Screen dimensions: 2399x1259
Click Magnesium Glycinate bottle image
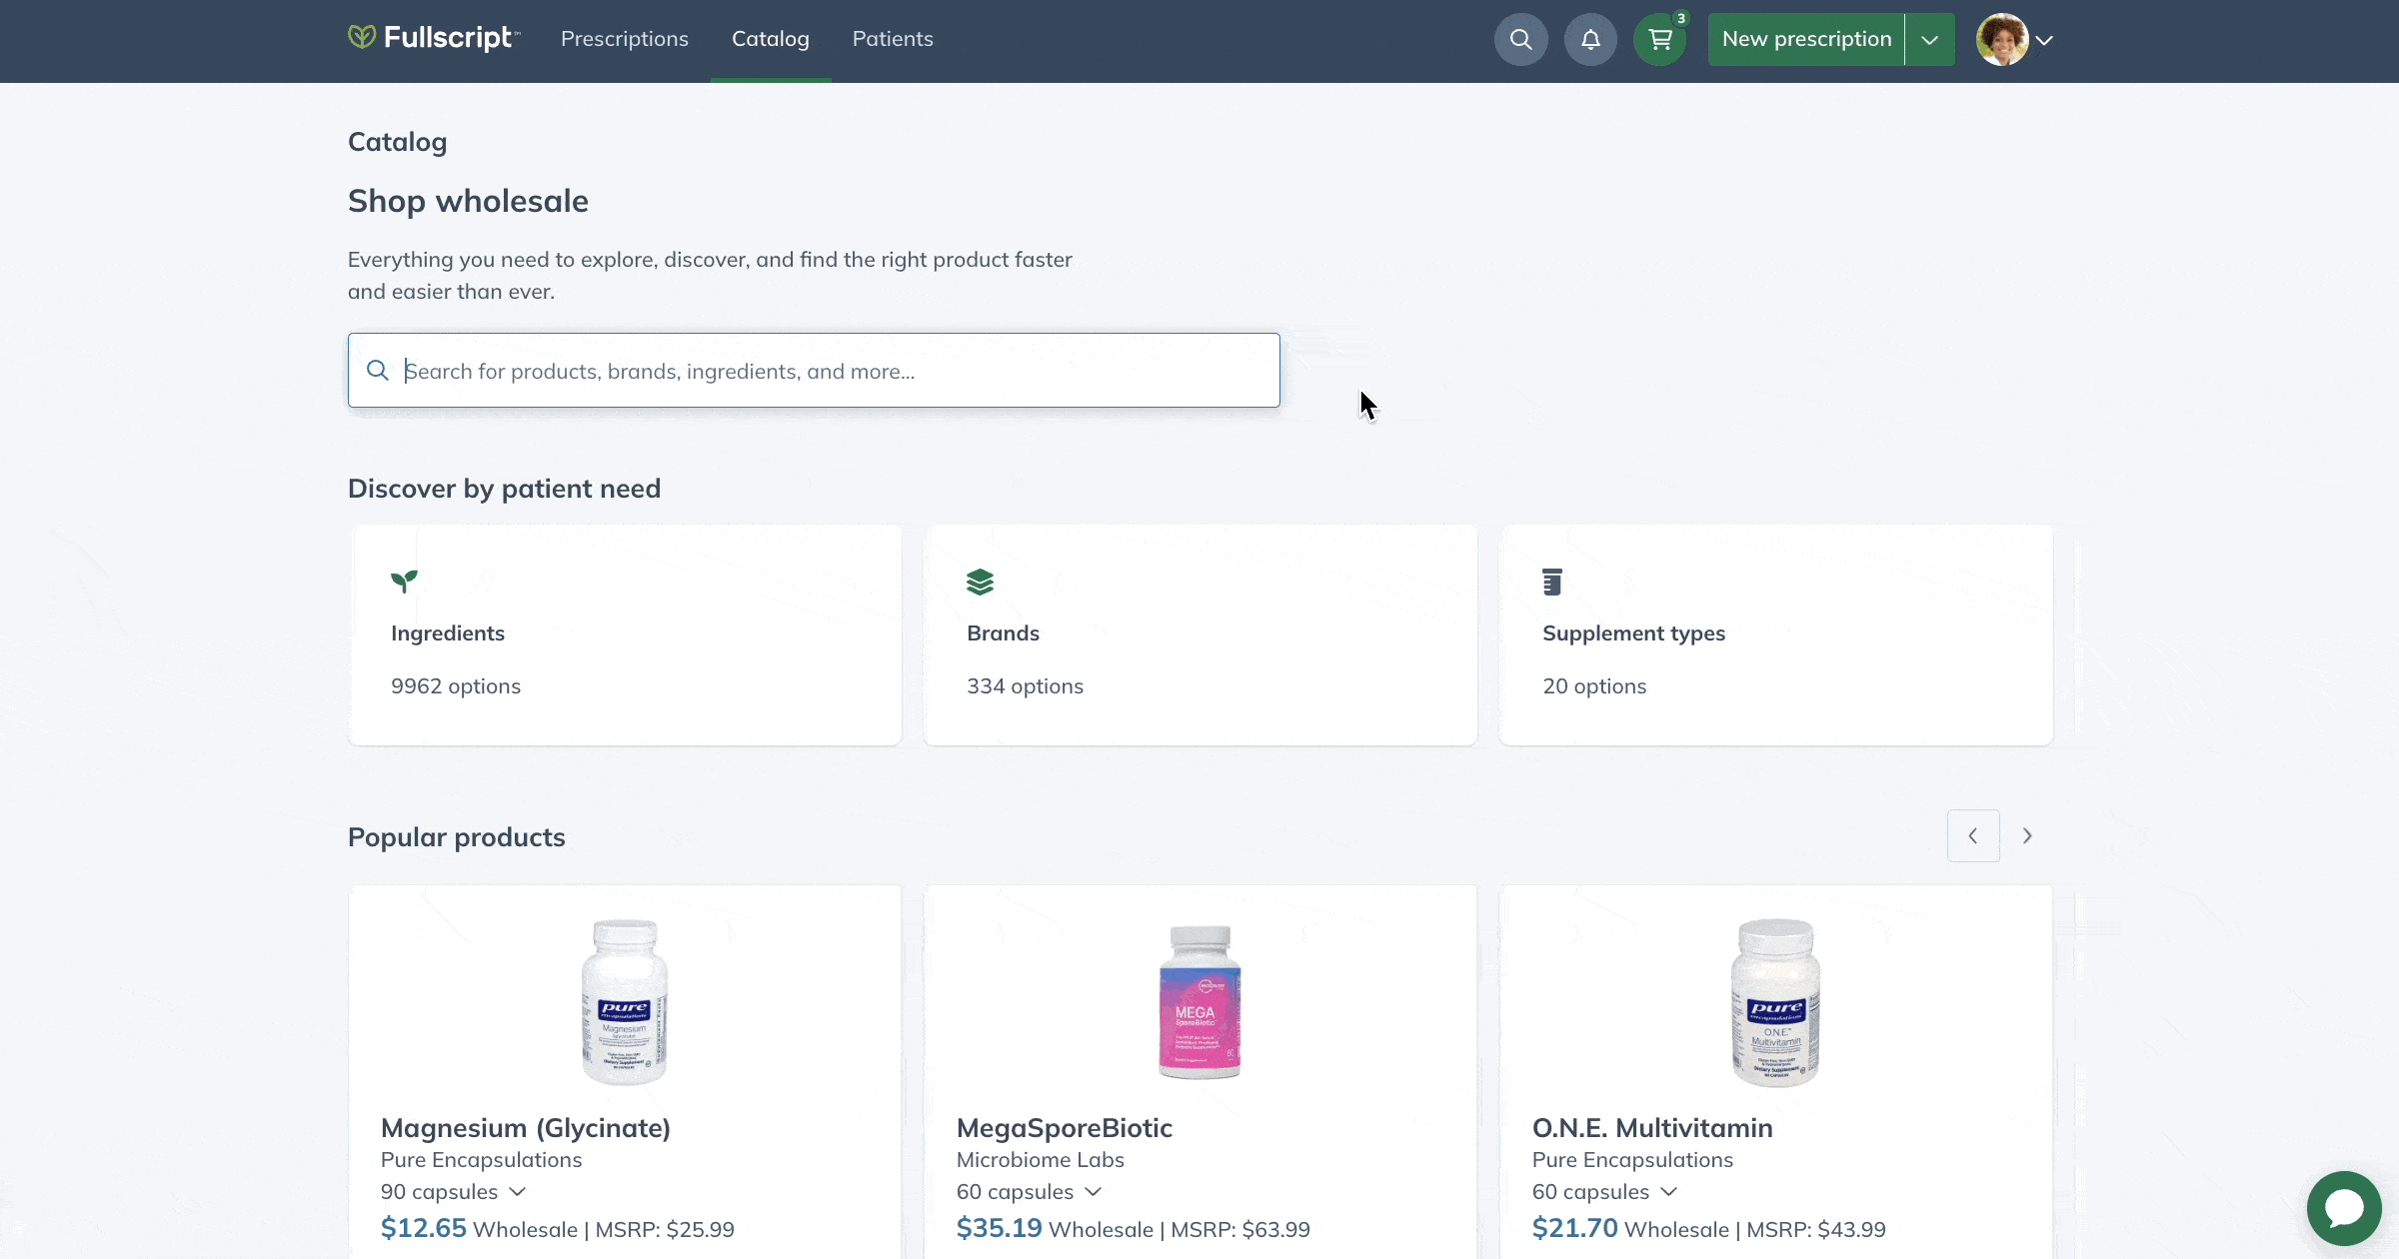[x=625, y=1001]
